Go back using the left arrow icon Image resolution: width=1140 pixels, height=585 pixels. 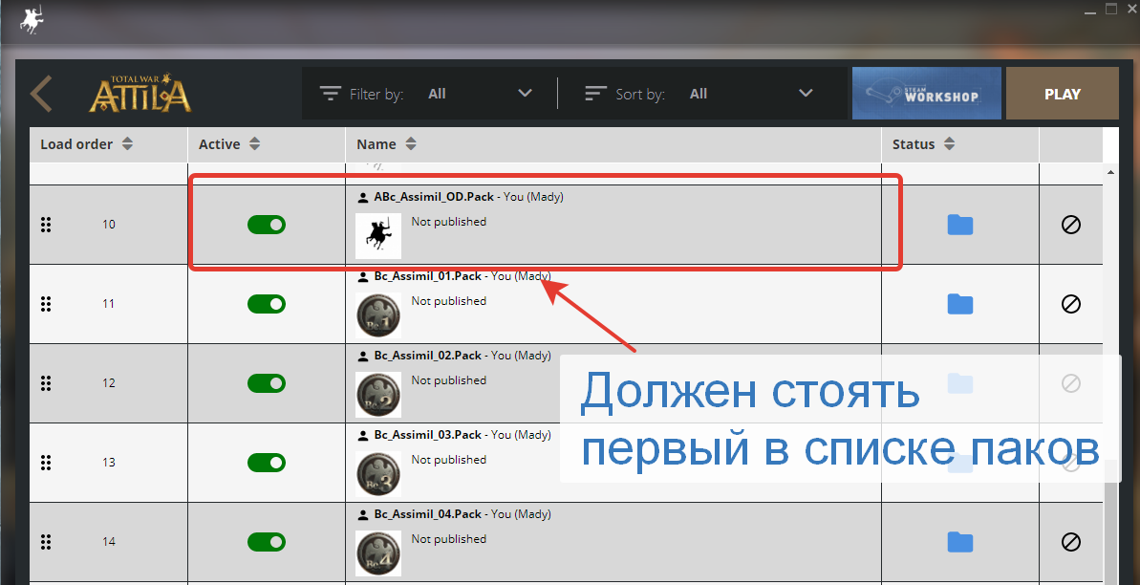pos(41,94)
